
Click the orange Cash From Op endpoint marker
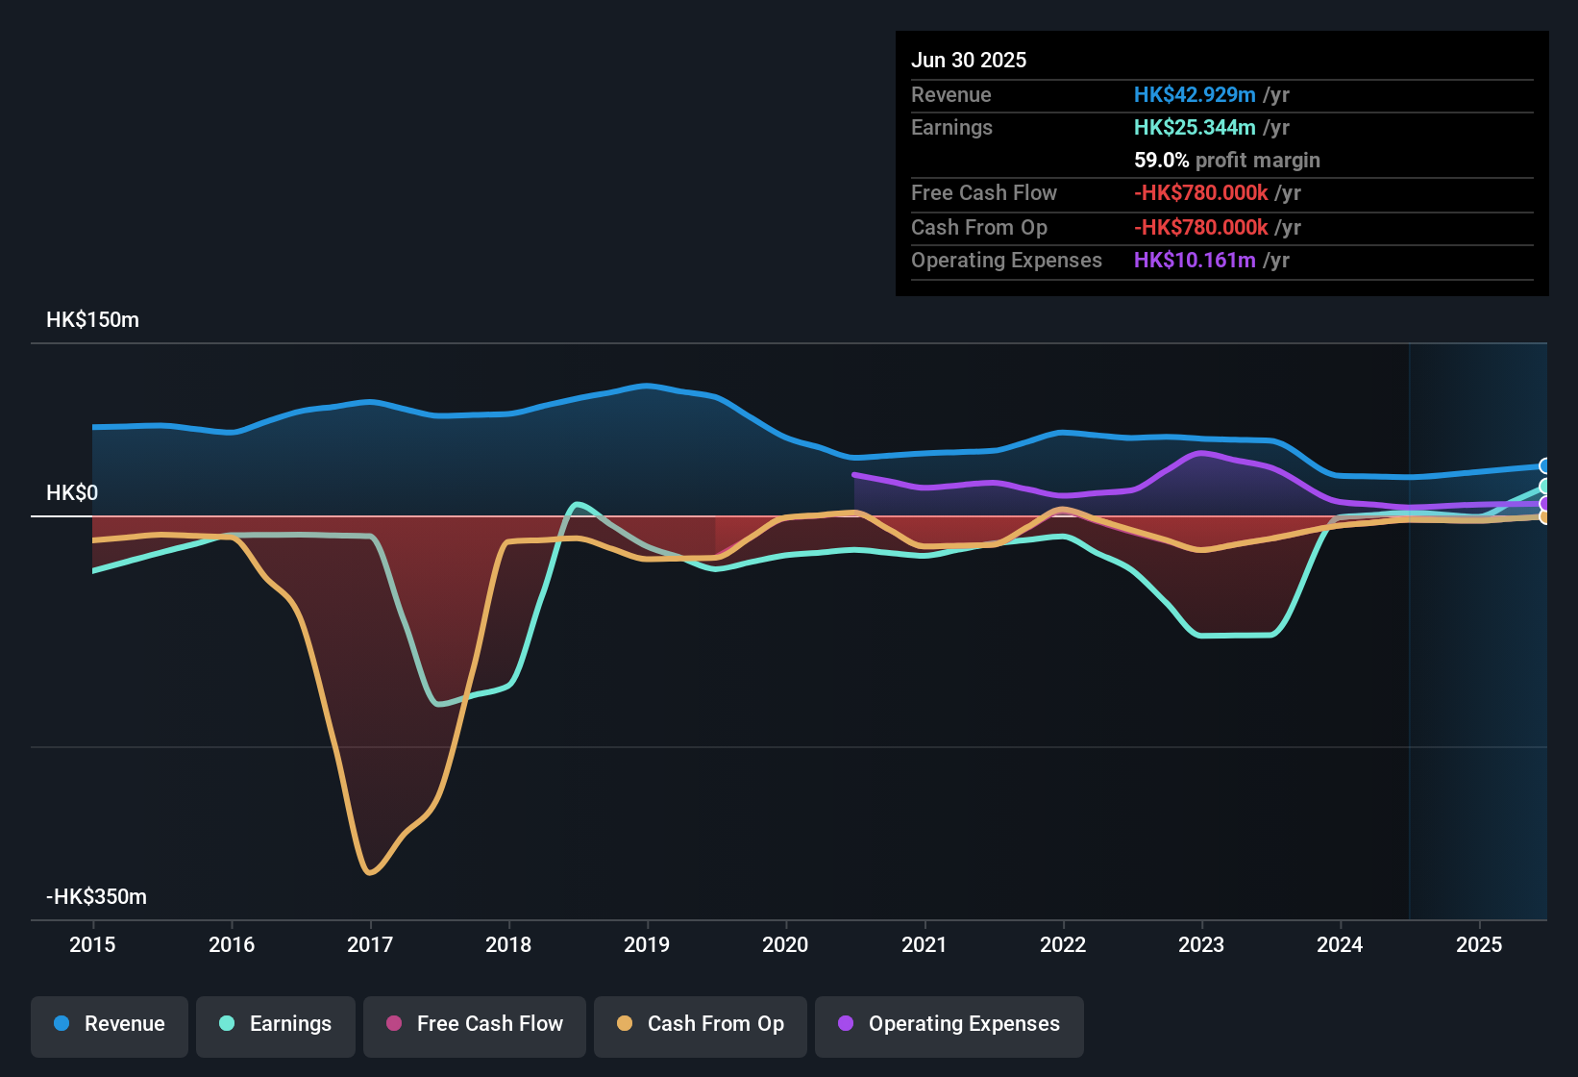[1545, 517]
